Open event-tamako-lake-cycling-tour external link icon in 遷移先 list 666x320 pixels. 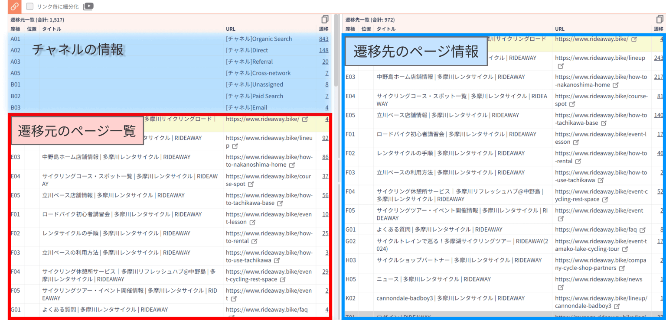click(x=625, y=249)
